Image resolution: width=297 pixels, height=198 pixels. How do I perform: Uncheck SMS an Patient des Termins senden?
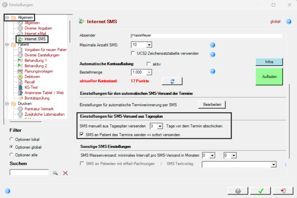coord(82,135)
